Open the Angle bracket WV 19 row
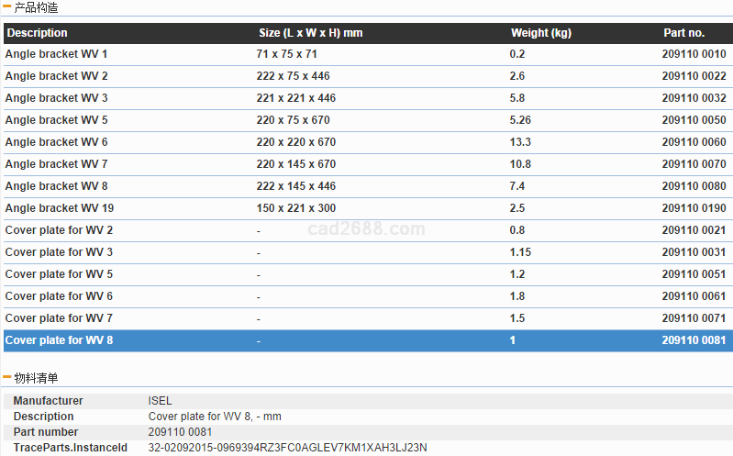Image resolution: width=733 pixels, height=456 pixels. click(60, 208)
